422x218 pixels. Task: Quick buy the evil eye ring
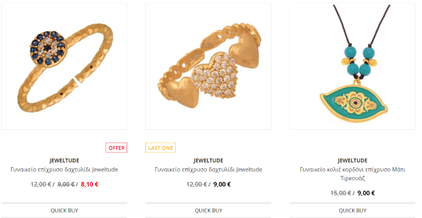click(64, 210)
